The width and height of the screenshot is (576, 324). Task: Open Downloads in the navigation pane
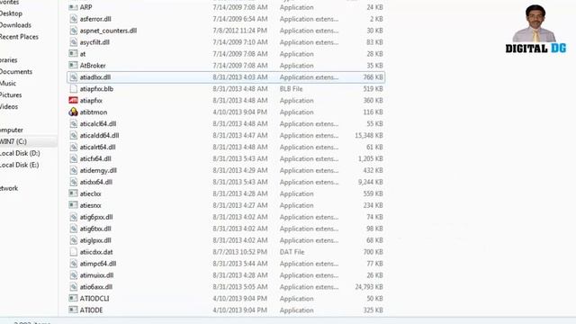15,25
